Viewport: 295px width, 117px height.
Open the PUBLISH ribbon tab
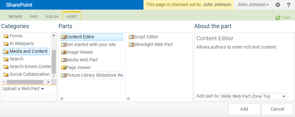point(52,17)
